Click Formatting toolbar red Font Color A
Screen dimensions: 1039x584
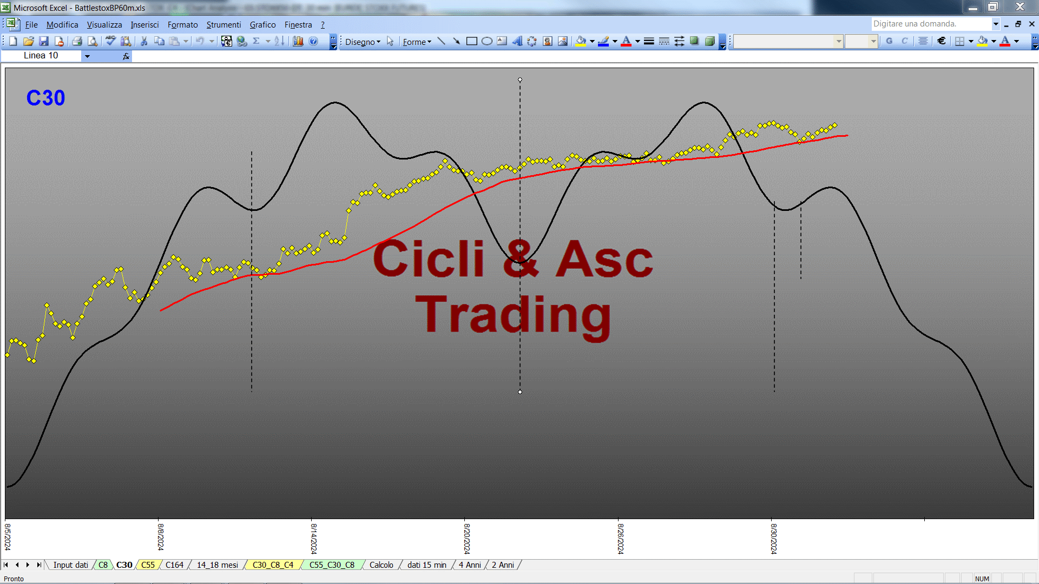1005,41
